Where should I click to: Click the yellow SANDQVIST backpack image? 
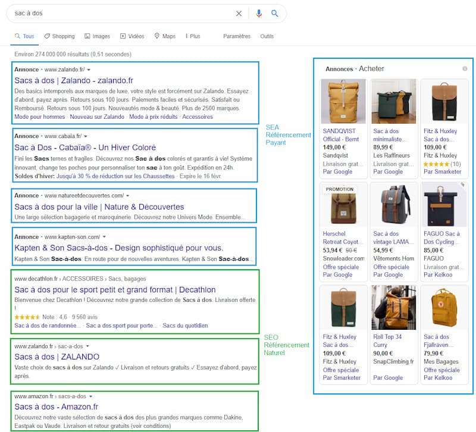pyautogui.click(x=343, y=101)
